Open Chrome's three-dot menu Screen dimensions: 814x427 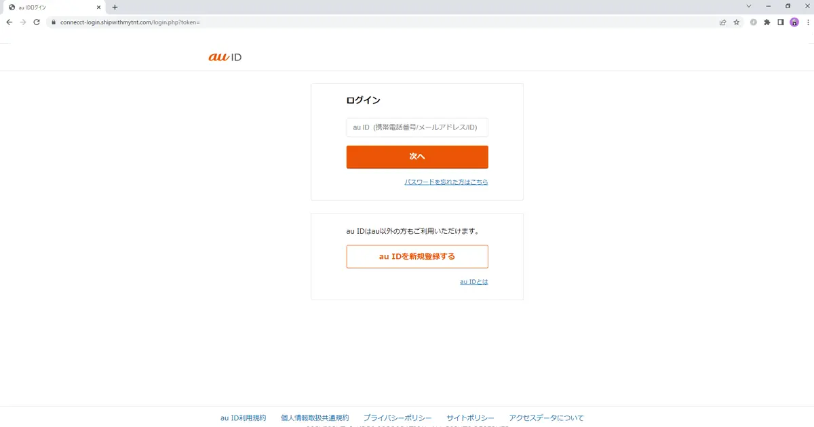point(808,22)
